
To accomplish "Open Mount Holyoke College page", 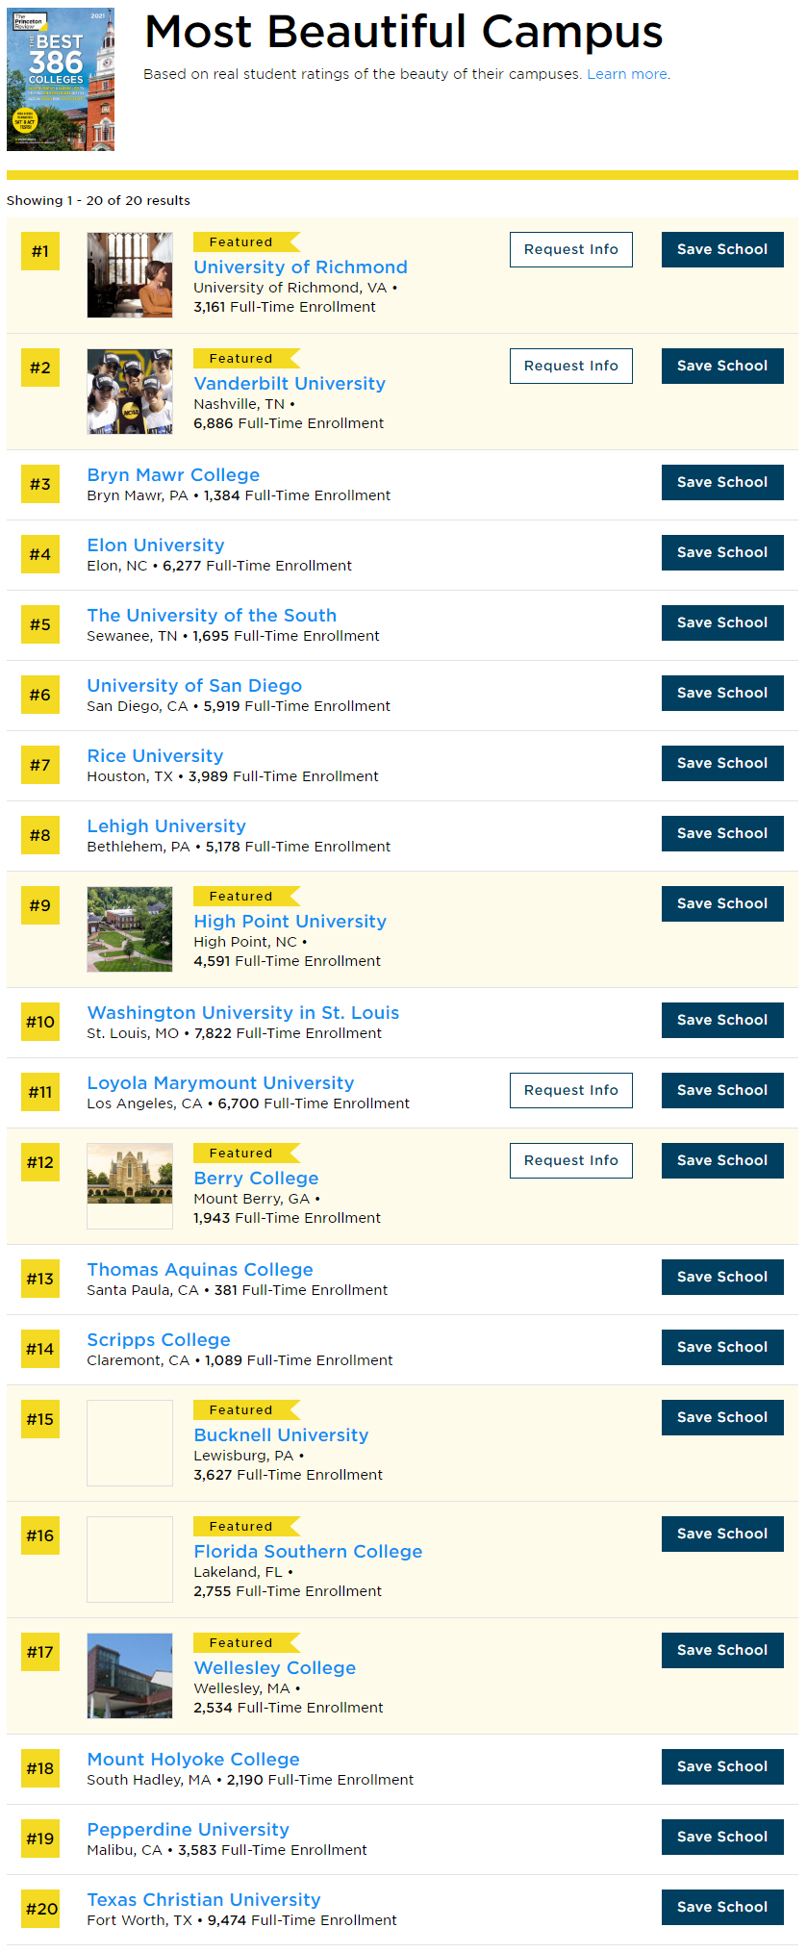I will click(x=193, y=1760).
